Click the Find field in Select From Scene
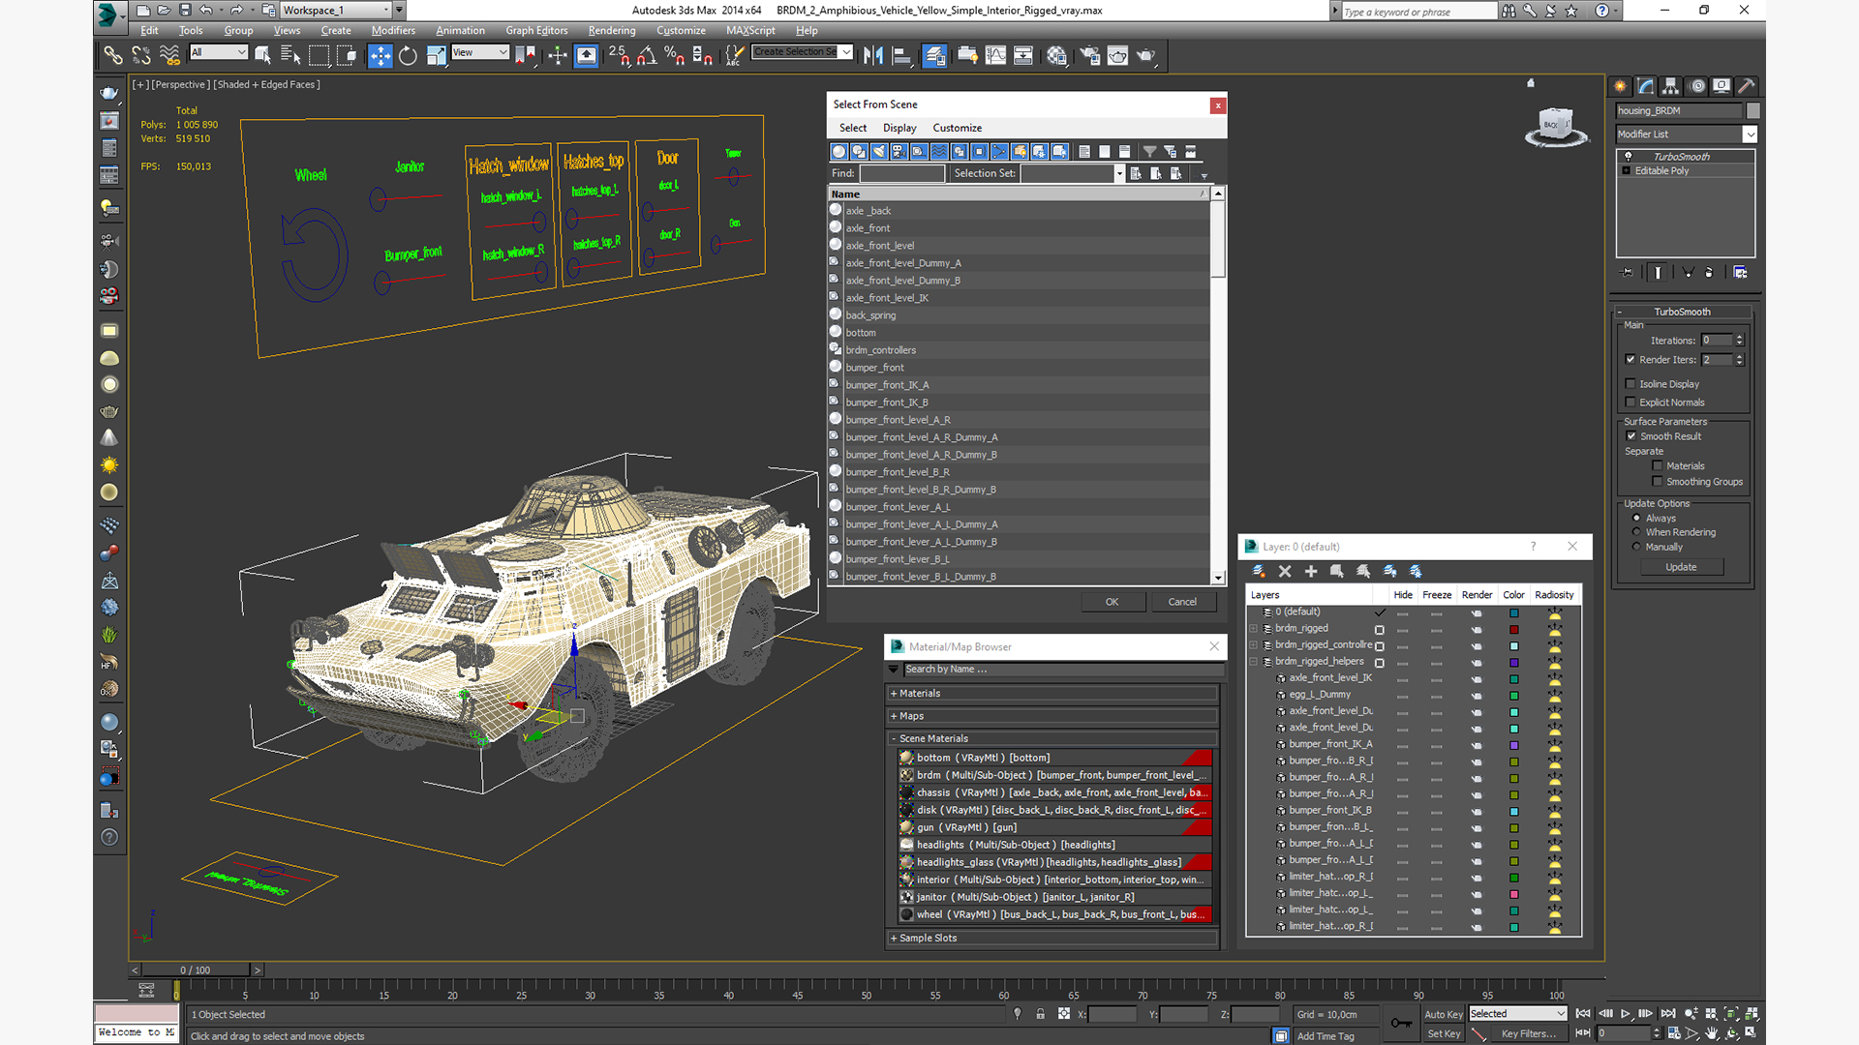 coord(902,173)
